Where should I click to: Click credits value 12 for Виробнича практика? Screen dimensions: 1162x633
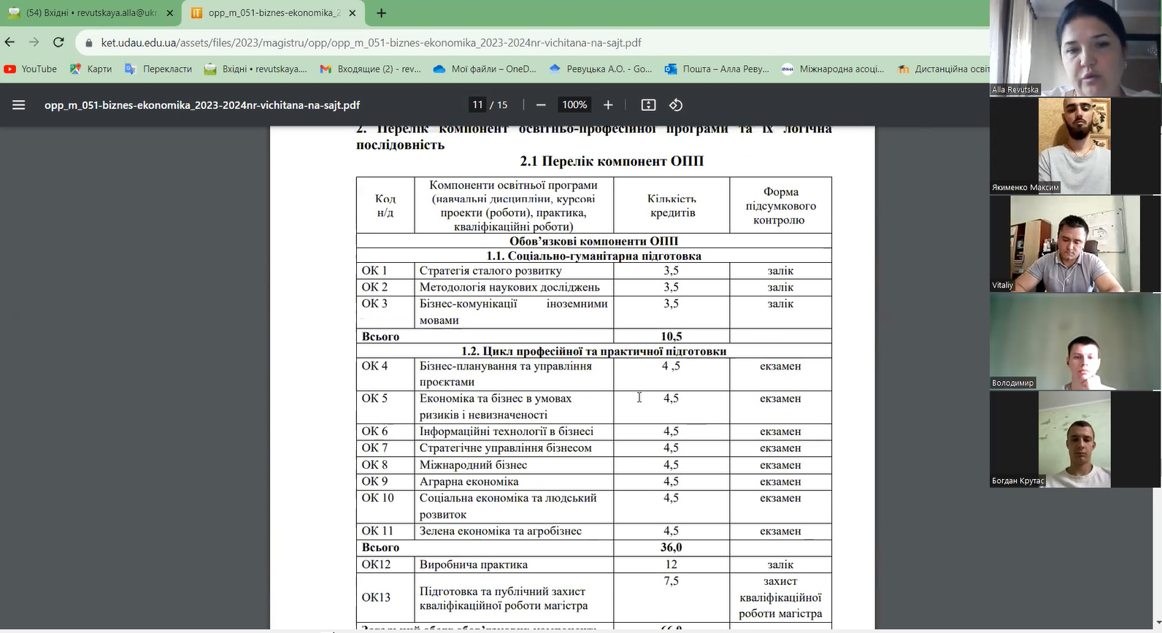tap(671, 564)
